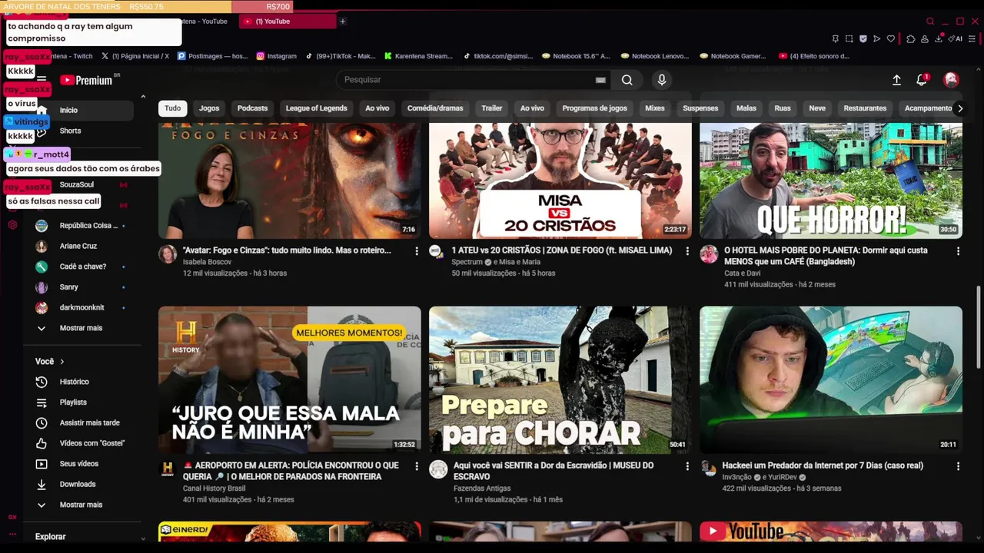The height and width of the screenshot is (553, 984).
Task: Open a new browser tab with plus
Action: pyautogui.click(x=342, y=22)
